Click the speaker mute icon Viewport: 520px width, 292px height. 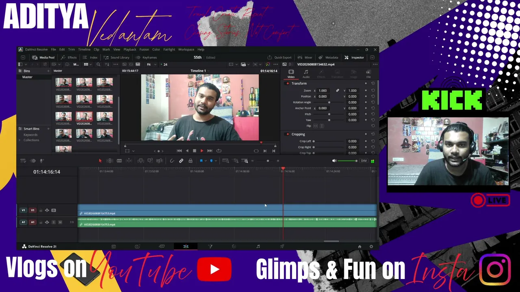334,161
